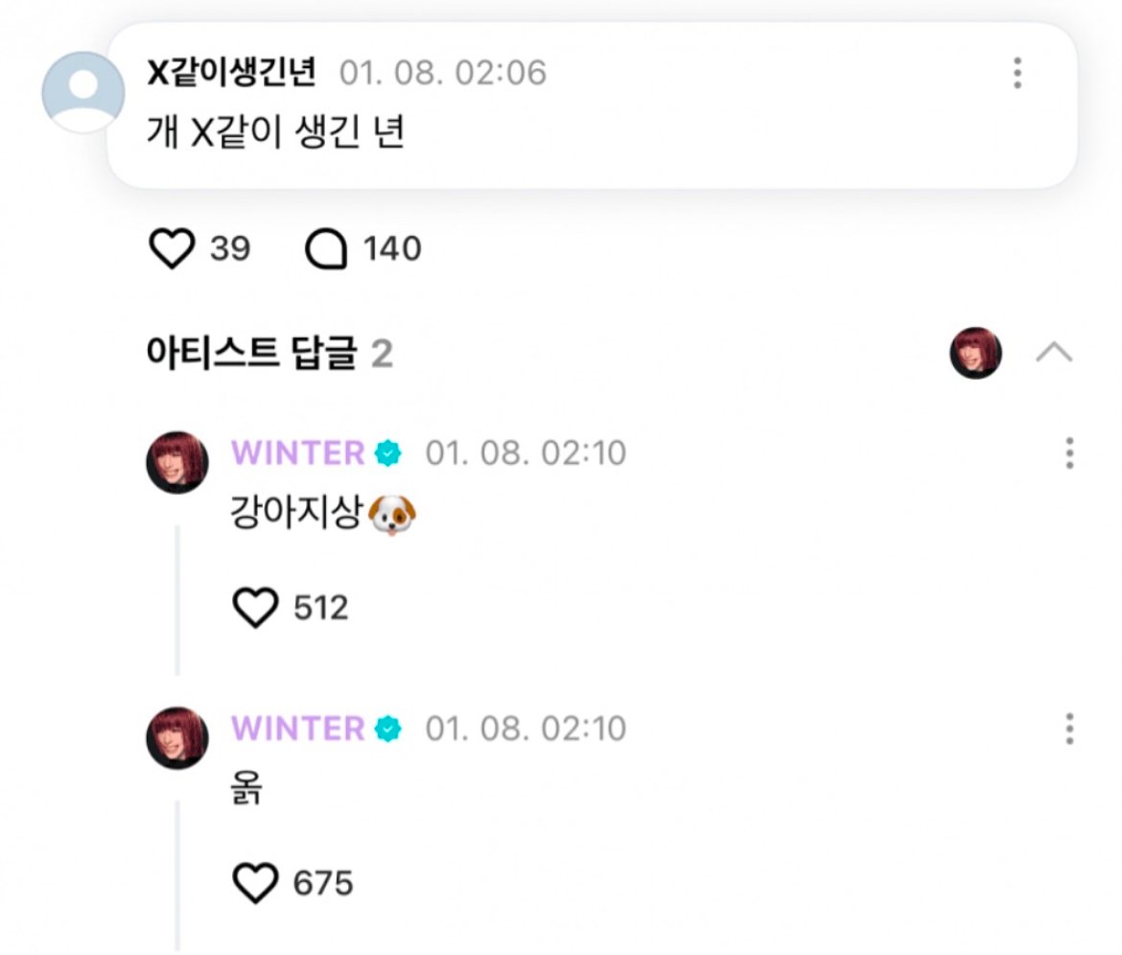The image size is (1122, 955).
Task: Click the default gray profile avatar
Action: [83, 92]
